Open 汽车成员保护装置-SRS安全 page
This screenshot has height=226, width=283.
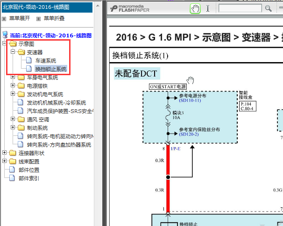pos(60,111)
